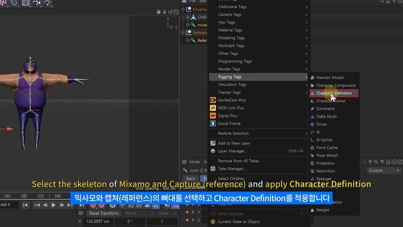Click Take Manager icon

point(213,168)
